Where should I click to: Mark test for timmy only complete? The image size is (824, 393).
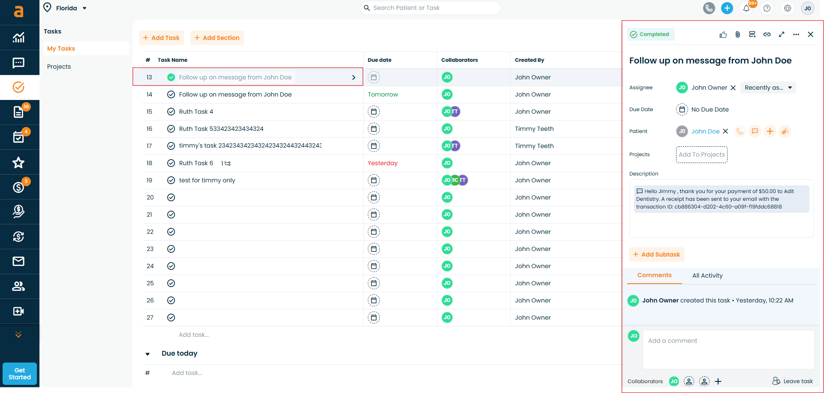click(x=171, y=180)
